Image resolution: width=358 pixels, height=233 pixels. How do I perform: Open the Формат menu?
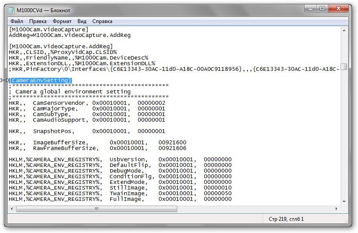pyautogui.click(x=62, y=21)
